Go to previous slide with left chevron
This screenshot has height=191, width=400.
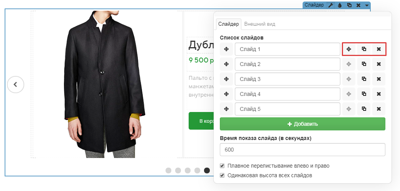15,84
